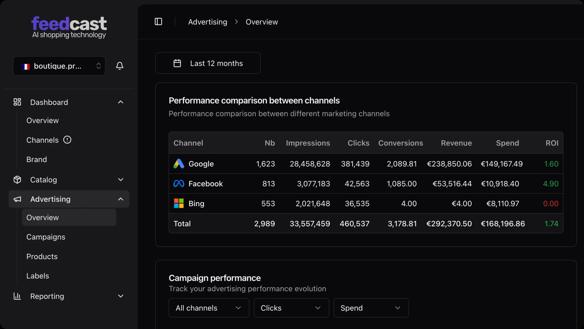Click Facebook spend €10,918.40
The width and height of the screenshot is (584, 329).
point(500,184)
